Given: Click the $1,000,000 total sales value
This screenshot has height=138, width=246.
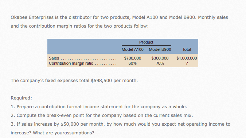Looking at the screenshot, I should coord(187,58).
